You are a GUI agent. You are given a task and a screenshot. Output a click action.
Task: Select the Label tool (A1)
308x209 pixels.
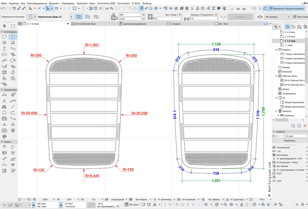click(x=13, y=101)
